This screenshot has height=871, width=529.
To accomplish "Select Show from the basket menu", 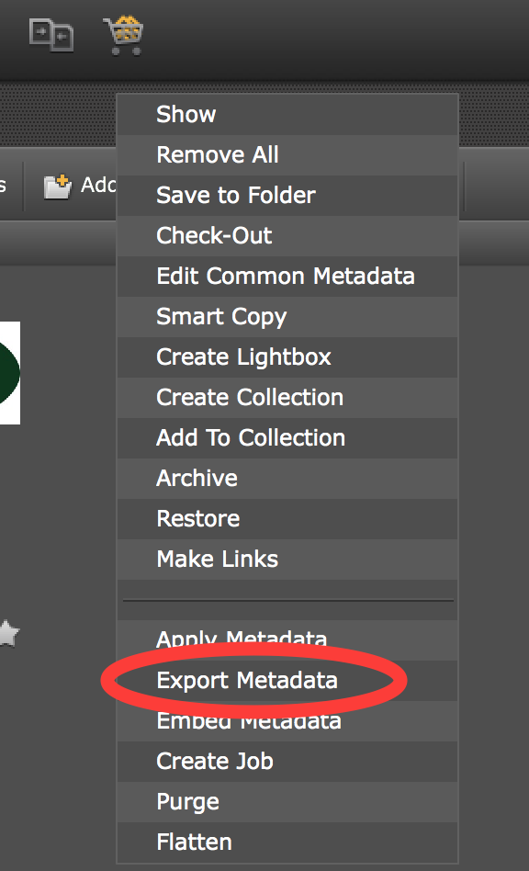I will pyautogui.click(x=287, y=115).
